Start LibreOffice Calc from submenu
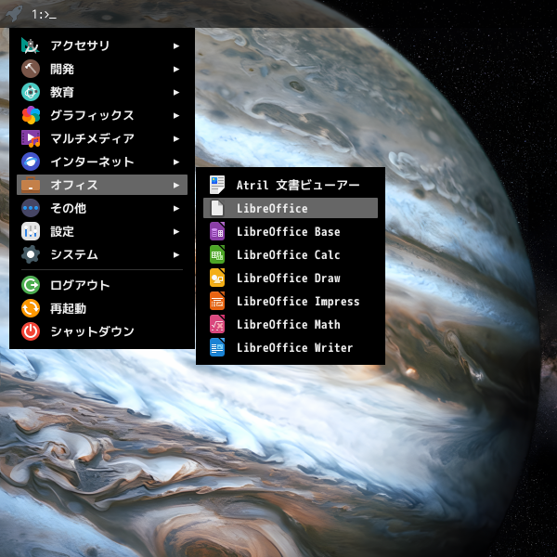Image resolution: width=557 pixels, height=557 pixels. coord(291,254)
